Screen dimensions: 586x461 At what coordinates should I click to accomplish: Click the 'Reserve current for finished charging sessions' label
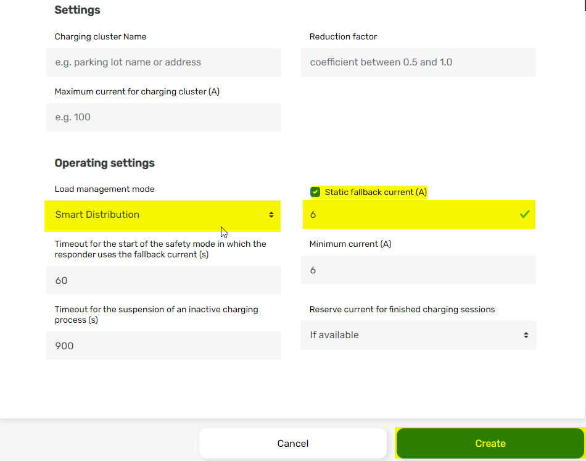pyautogui.click(x=402, y=309)
